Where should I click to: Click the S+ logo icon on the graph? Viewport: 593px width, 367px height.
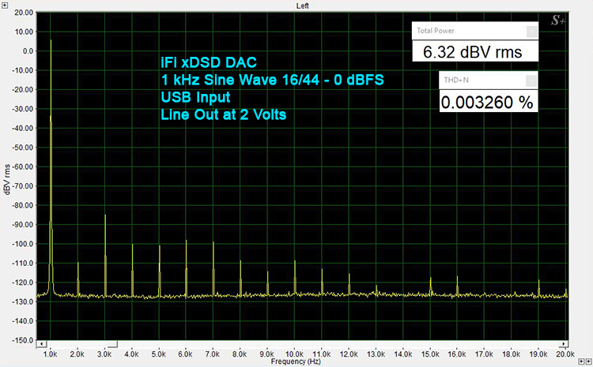pos(557,21)
